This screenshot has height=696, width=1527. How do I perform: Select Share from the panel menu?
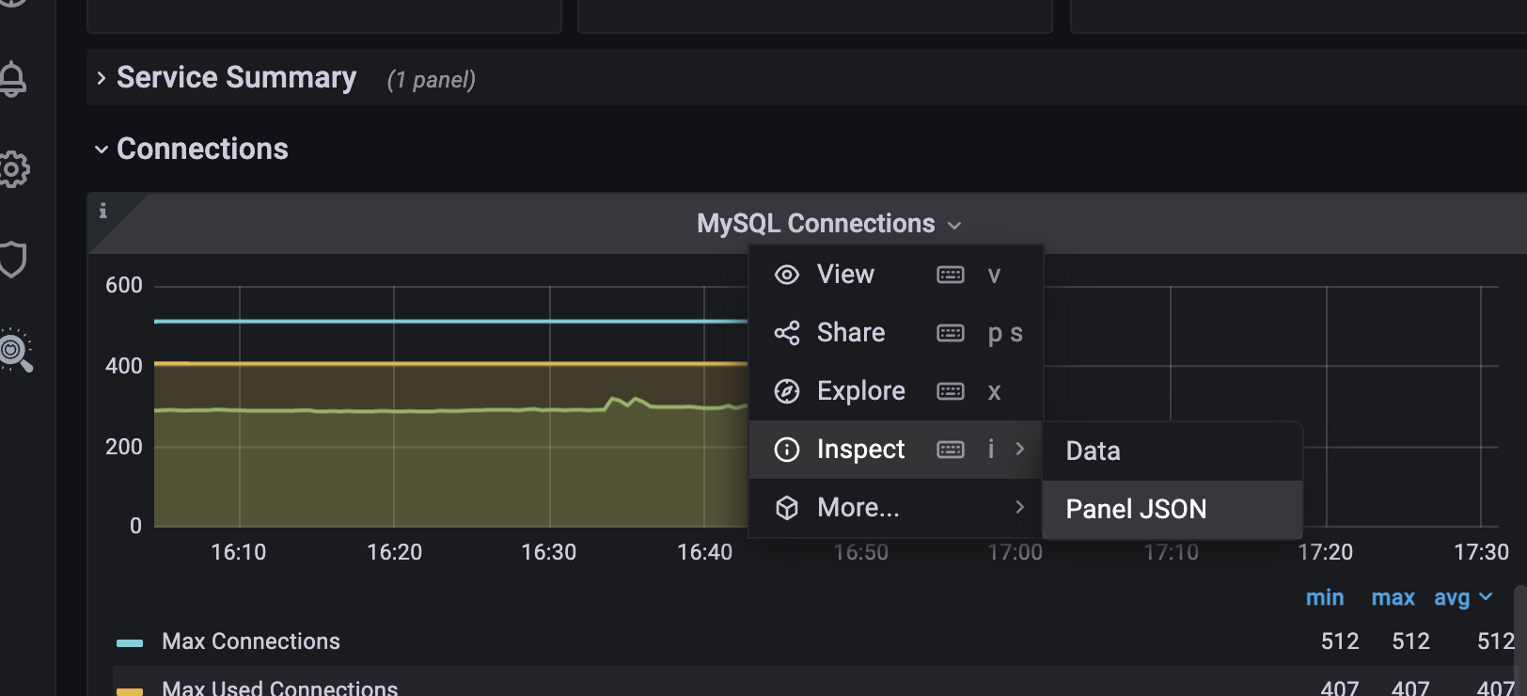(896, 333)
